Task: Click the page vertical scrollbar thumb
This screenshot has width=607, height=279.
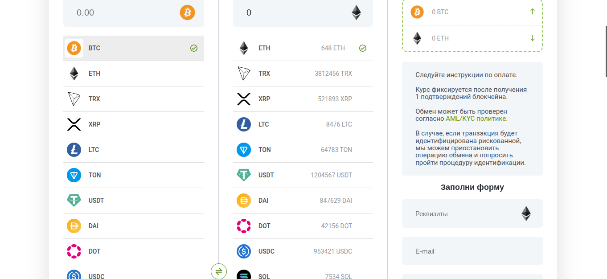Action: tap(606, 51)
